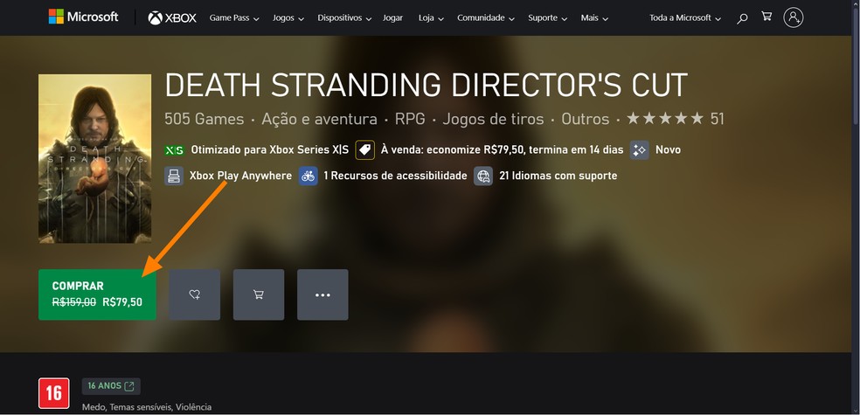Open more options three-dots button
The width and height of the screenshot is (860, 415).
(x=322, y=294)
